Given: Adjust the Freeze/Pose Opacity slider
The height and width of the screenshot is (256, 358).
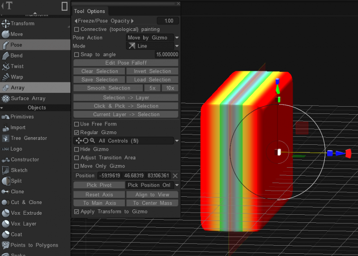Looking at the screenshot, I should [104, 21].
